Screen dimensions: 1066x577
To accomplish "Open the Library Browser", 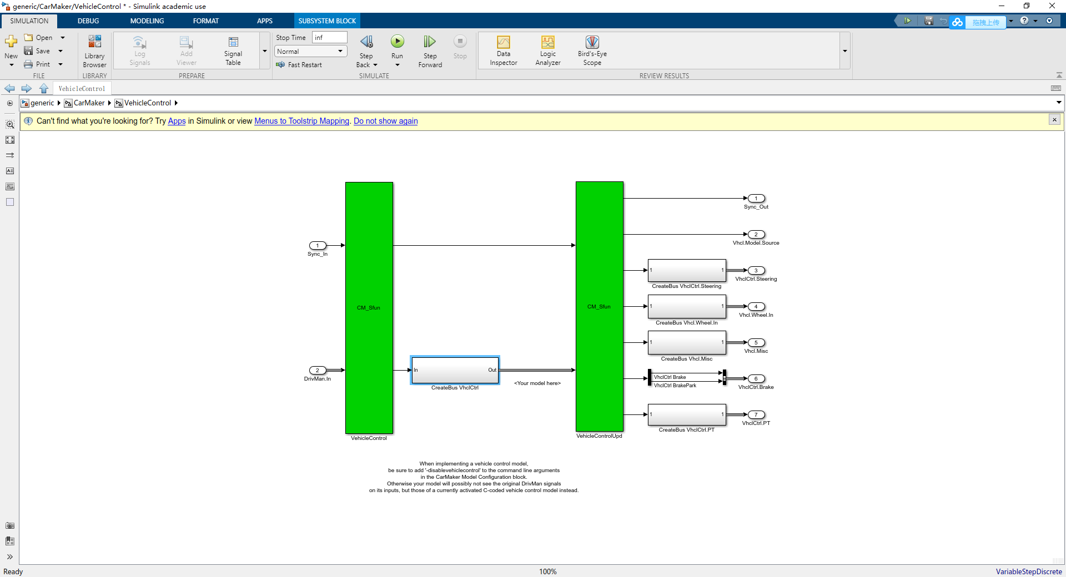I will [94, 51].
